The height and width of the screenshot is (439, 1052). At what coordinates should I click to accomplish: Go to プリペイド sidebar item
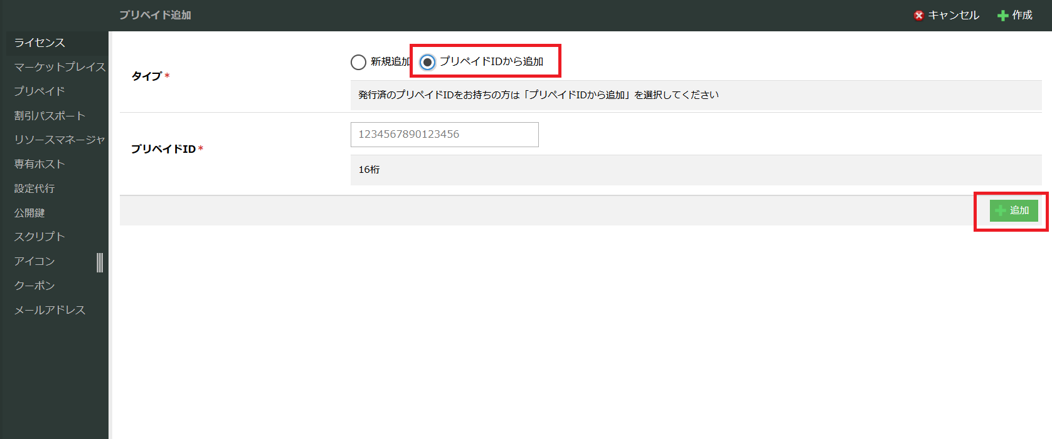coord(40,91)
